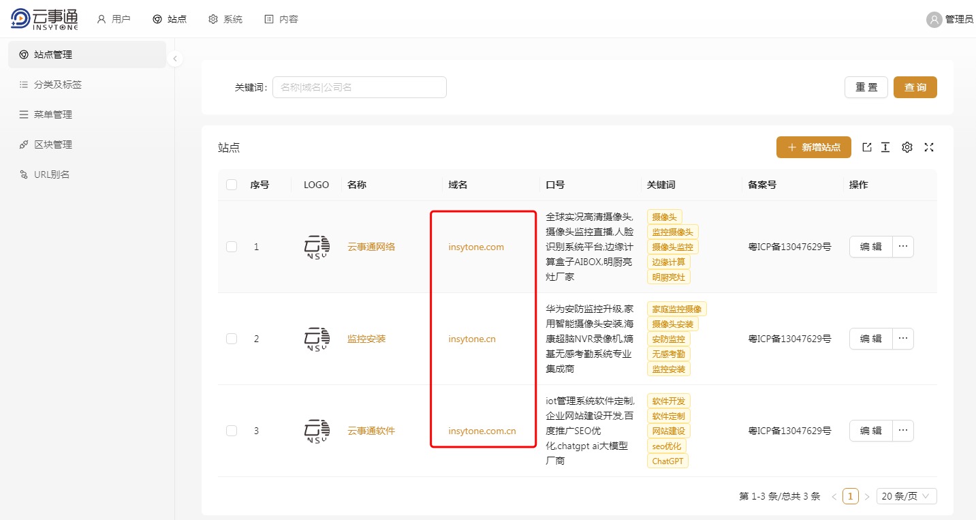Expand more actions via the ellipsis for row 1
The image size is (976, 520).
pos(902,246)
